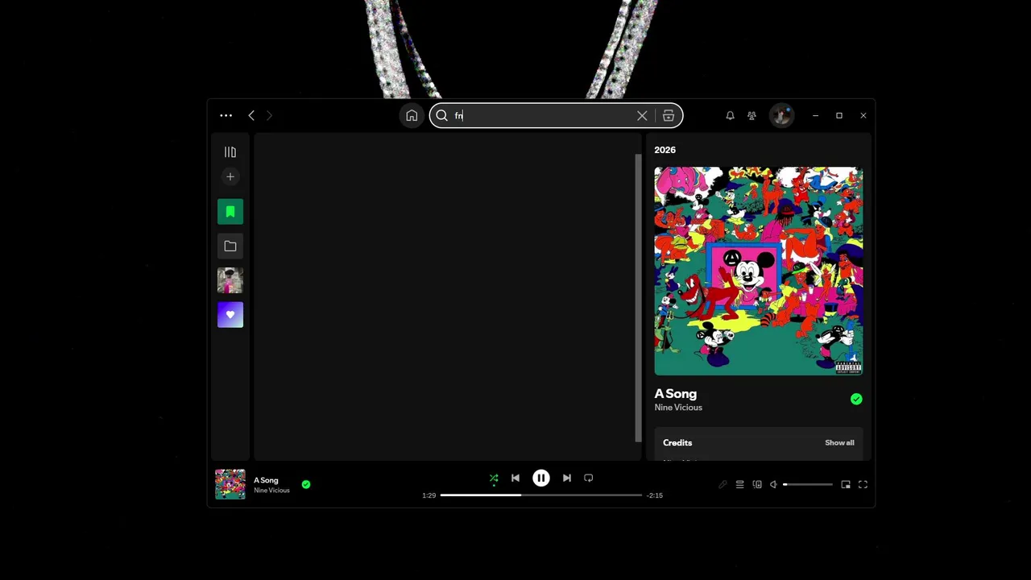Open the sidebar playlist with photo cover
The image size is (1031, 580).
(x=230, y=280)
